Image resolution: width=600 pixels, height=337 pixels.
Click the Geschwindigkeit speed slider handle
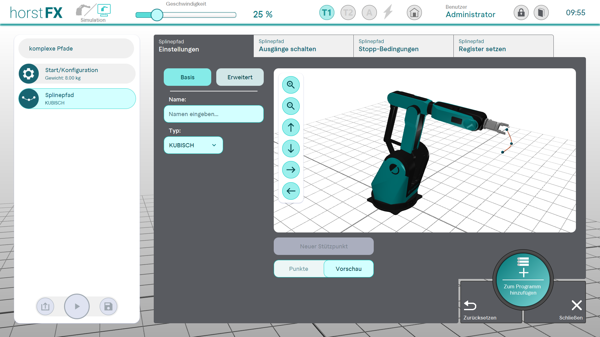click(x=157, y=15)
